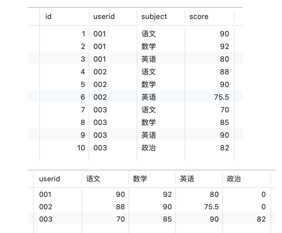Select score cell 75.5 in row 6
The width and height of the screenshot is (282, 233).
coord(221,97)
